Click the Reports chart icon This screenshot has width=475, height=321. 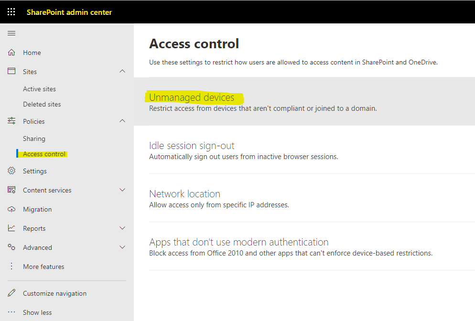click(x=11, y=228)
